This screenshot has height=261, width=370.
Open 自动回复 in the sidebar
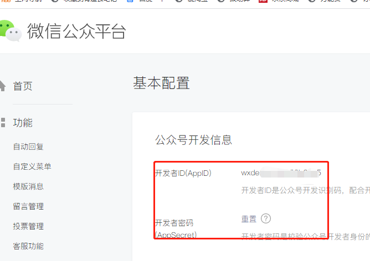[28, 147]
